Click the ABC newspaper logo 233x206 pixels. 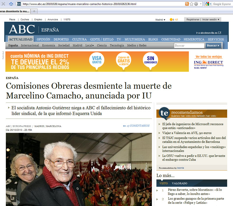tap(22, 29)
